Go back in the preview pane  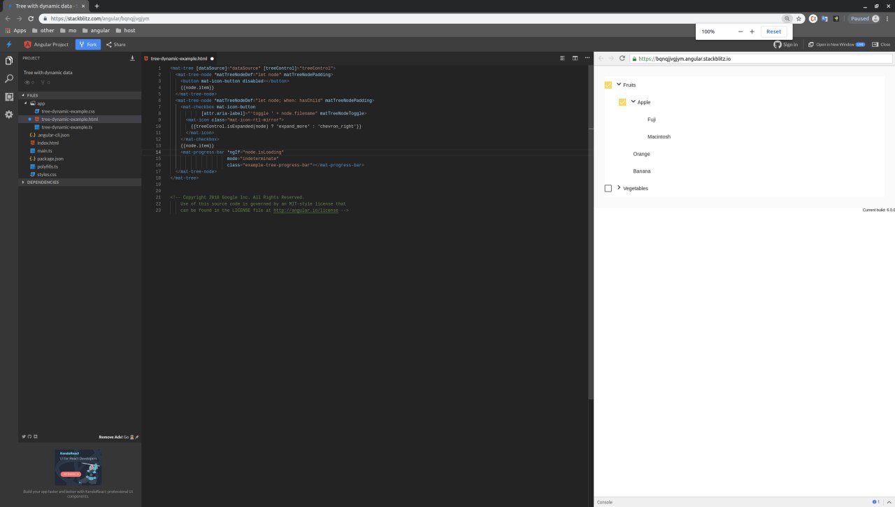[601, 58]
